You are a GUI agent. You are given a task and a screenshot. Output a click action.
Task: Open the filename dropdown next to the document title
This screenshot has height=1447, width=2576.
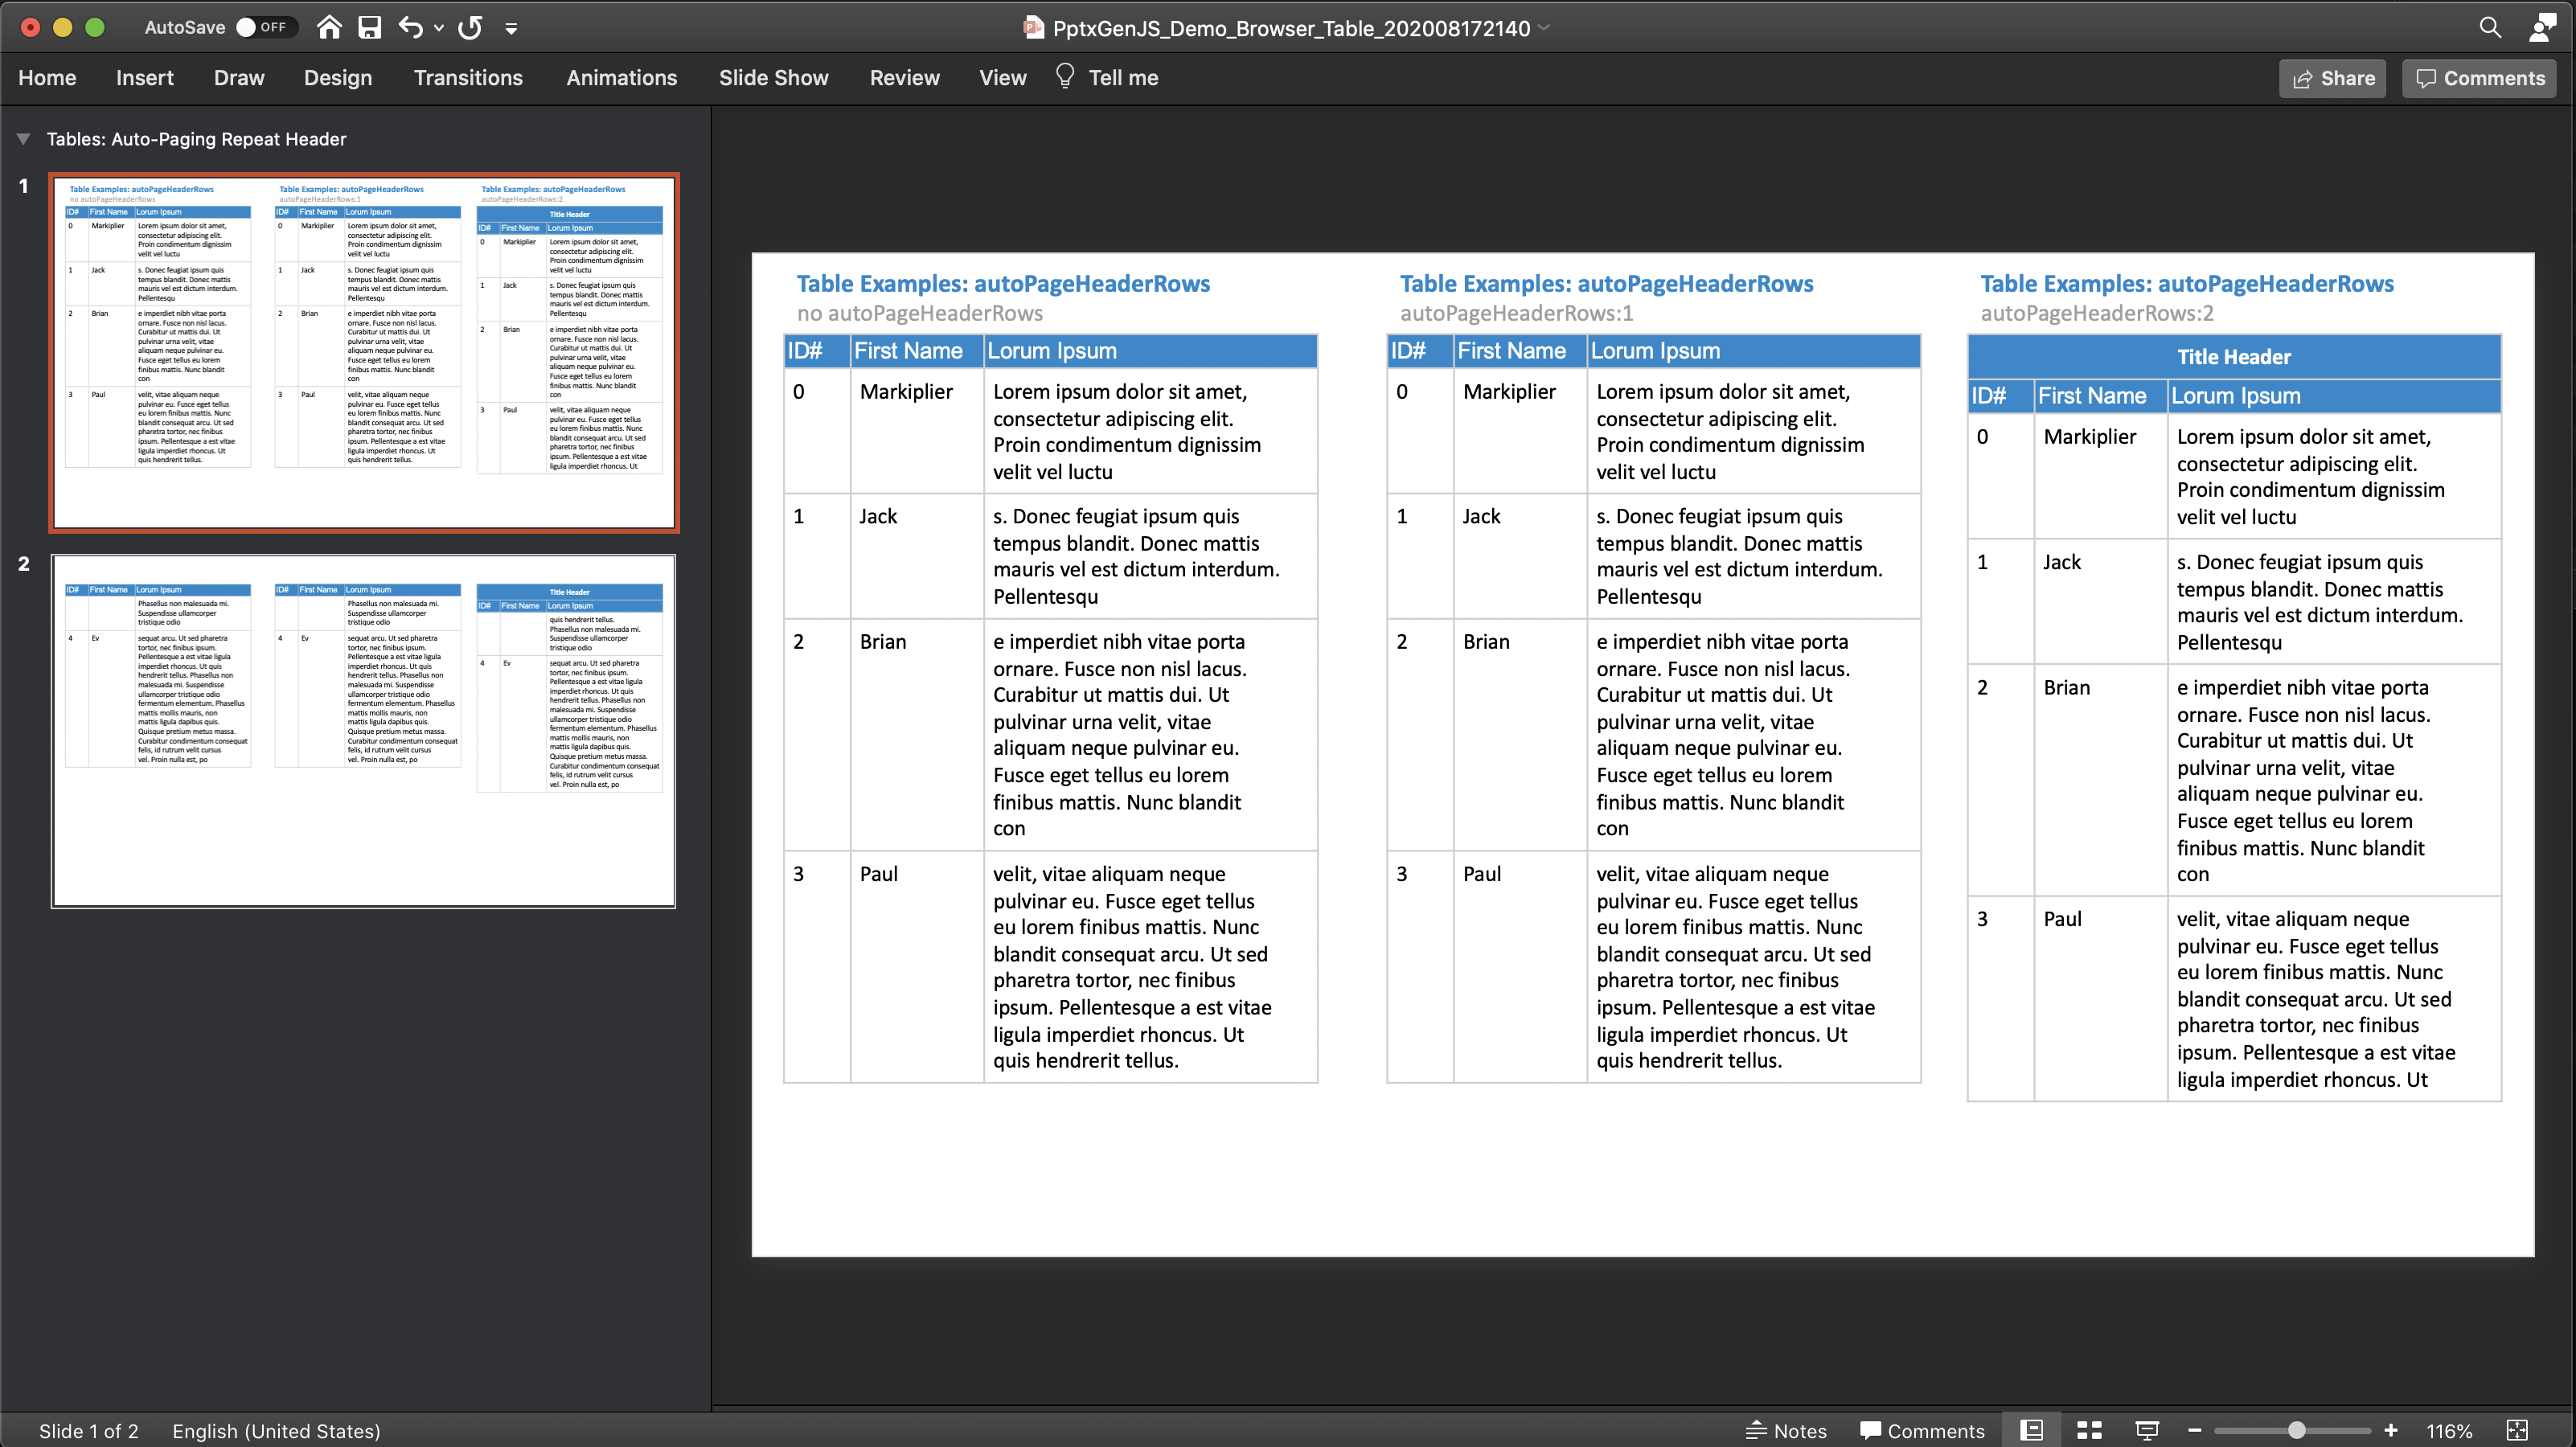click(1543, 27)
